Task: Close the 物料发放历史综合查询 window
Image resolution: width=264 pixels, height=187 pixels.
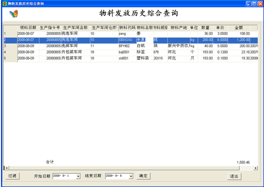Action: (260, 4)
